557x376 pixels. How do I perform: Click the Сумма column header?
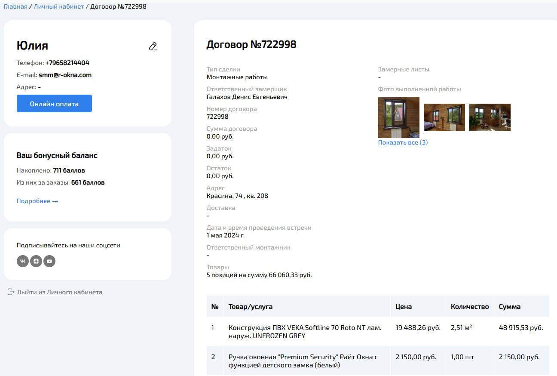click(x=509, y=307)
